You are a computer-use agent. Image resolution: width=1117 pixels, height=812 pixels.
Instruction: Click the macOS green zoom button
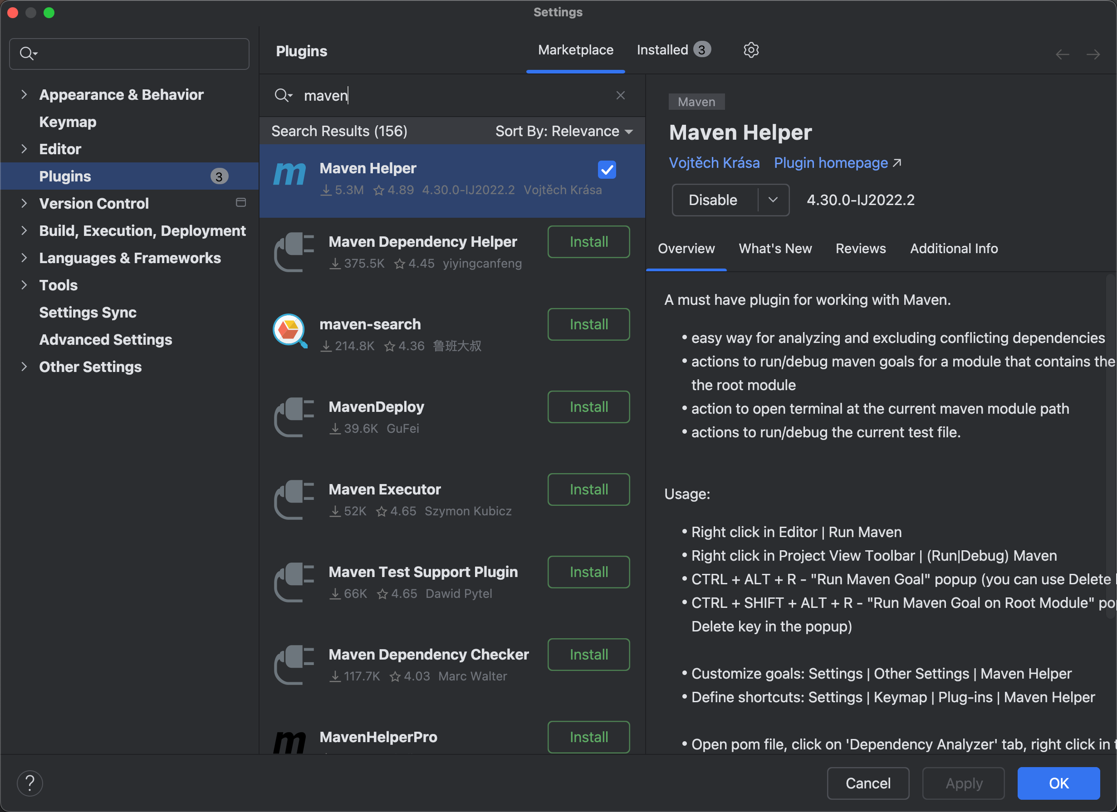click(49, 13)
